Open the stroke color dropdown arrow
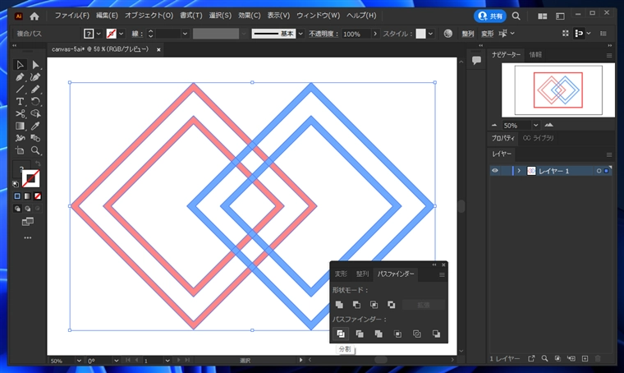Image resolution: width=624 pixels, height=373 pixels. 121,34
